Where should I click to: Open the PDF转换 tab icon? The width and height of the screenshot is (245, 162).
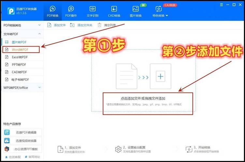(52, 9)
